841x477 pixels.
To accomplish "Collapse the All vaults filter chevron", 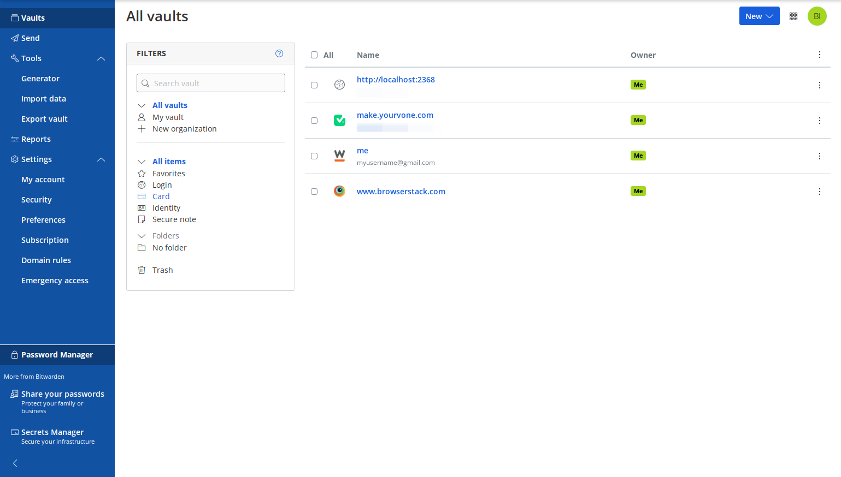I will tap(142, 105).
